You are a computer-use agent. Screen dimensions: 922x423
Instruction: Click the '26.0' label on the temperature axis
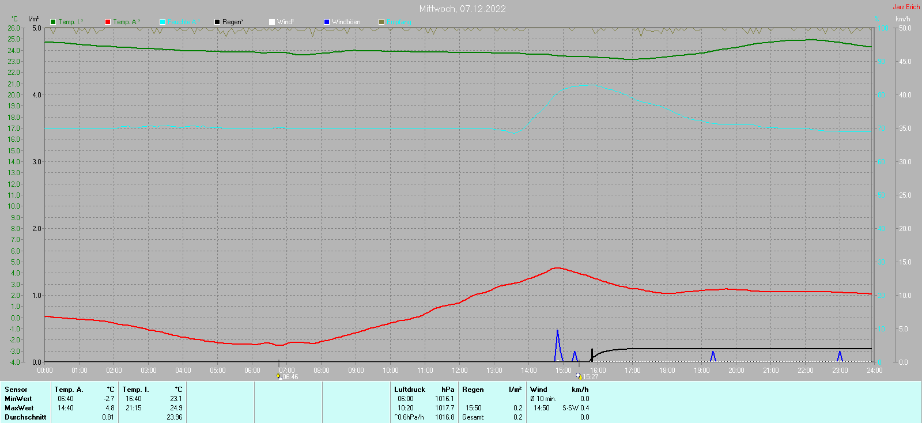tap(14, 28)
